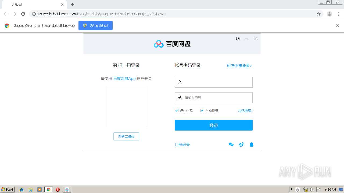This screenshot has height=193, width=344.
Task: Bookmark this page with the star icon
Action: pos(319,14)
